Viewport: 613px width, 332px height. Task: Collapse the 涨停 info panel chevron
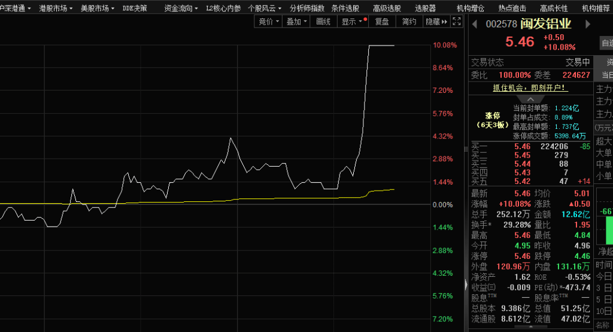[x=530, y=99]
